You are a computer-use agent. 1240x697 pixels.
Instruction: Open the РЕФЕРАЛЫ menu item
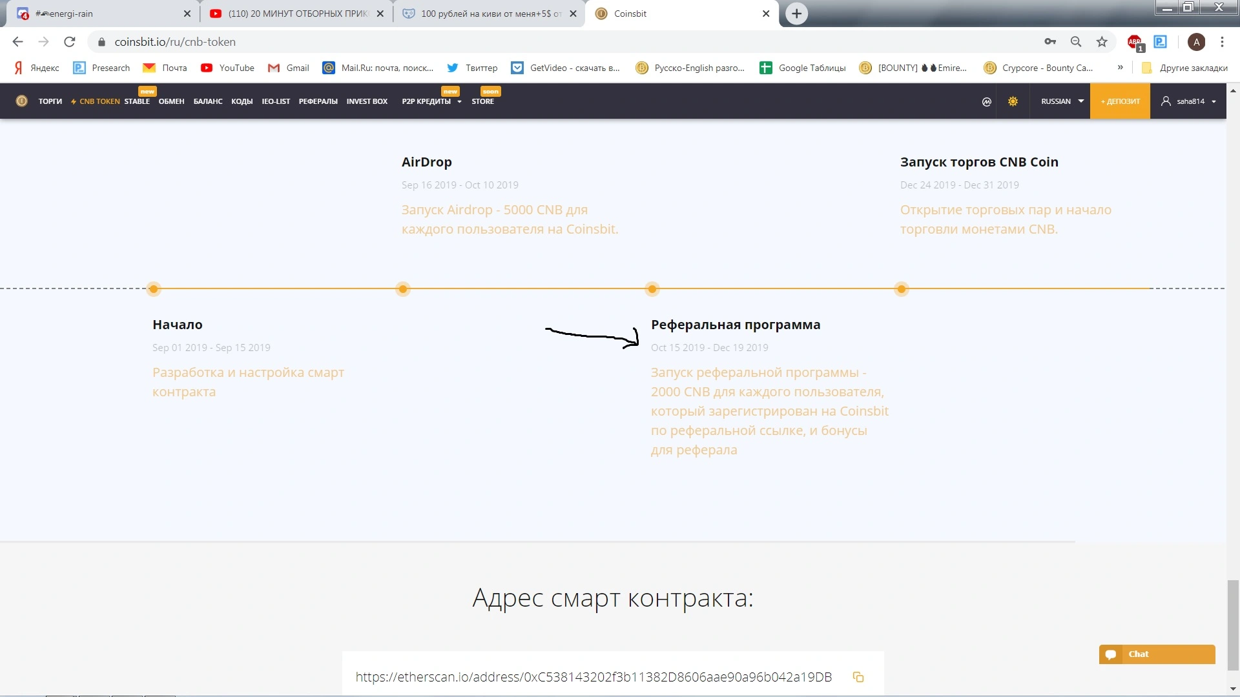(318, 101)
